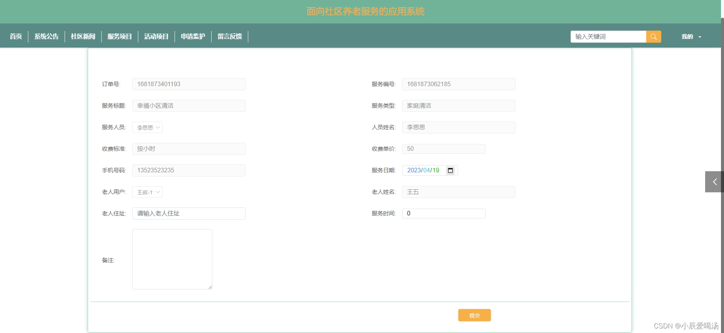724x333 pixels.
Task: Click the 备注 label text
Action: tap(108, 260)
